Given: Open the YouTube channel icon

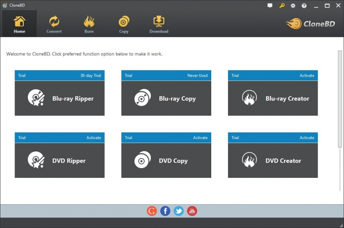Looking at the screenshot, I should (192, 211).
